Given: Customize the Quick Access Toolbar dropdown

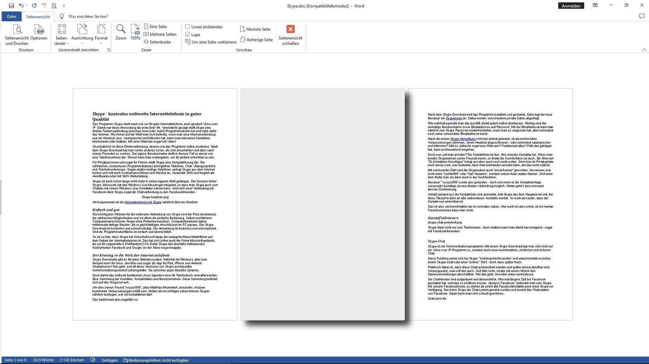Looking at the screenshot, I should click(64, 6).
